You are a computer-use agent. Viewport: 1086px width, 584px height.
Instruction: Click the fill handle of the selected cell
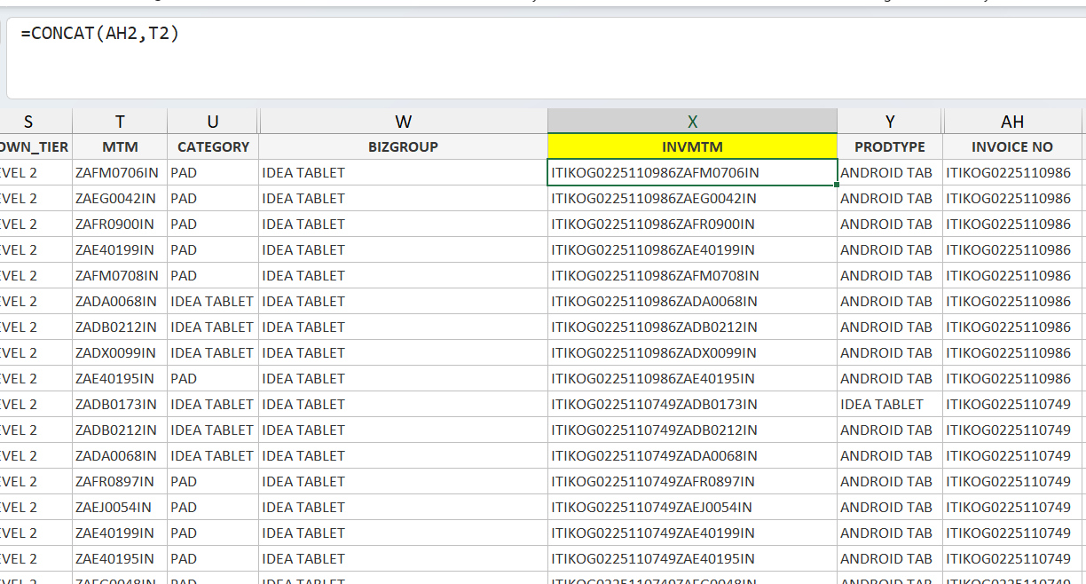(x=837, y=185)
